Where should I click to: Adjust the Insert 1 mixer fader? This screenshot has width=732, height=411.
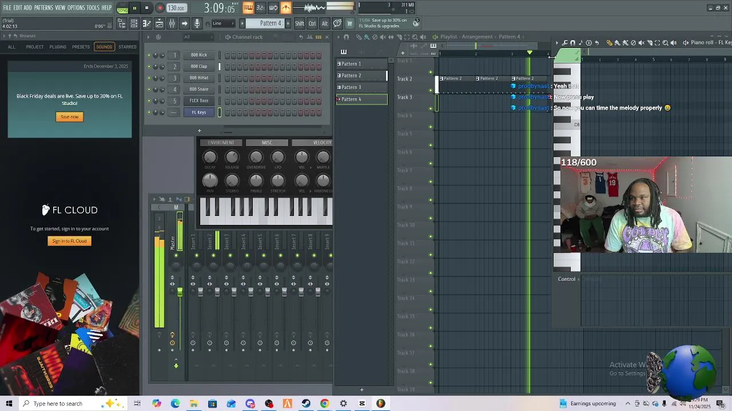click(x=200, y=292)
